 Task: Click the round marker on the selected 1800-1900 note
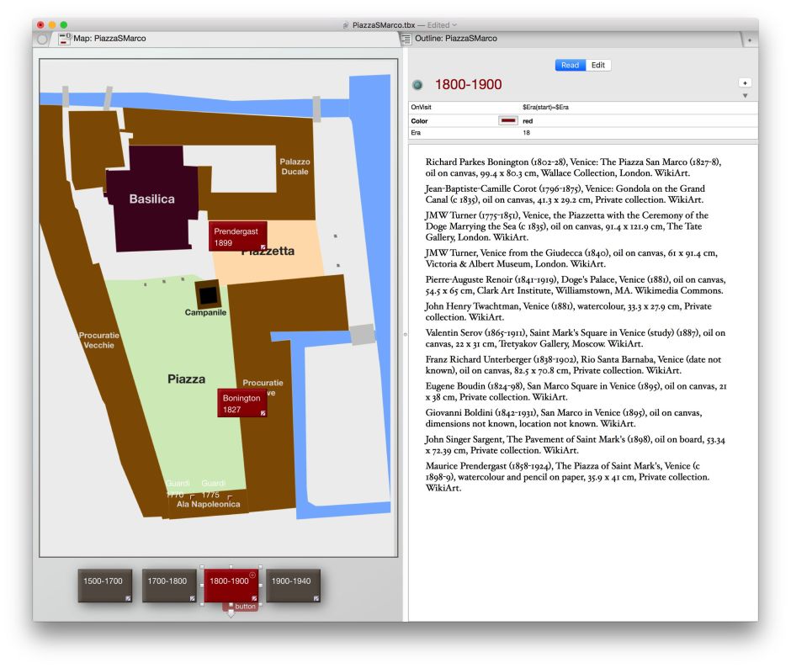pos(253,574)
